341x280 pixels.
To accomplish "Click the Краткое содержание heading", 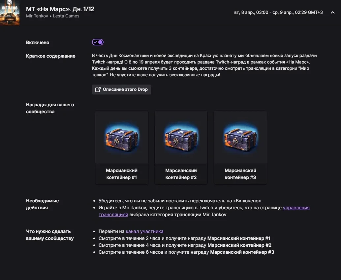I will (51, 56).
